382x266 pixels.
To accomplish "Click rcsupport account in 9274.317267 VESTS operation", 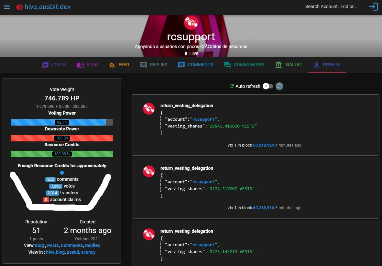I will point(203,182).
